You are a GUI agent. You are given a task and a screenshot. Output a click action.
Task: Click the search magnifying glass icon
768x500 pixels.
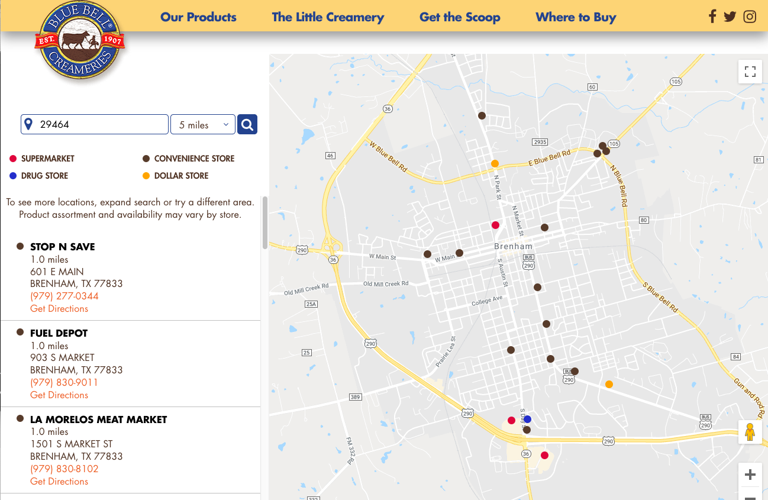click(247, 124)
